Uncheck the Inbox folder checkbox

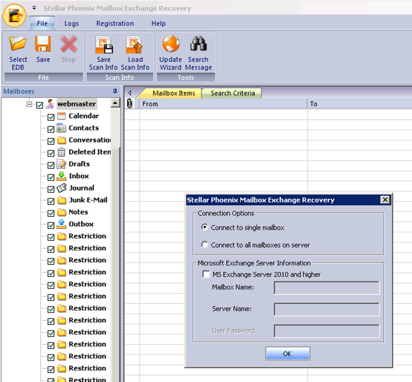pos(51,177)
